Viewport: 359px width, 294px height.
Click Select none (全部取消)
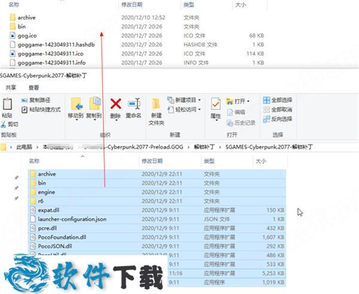[278, 110]
